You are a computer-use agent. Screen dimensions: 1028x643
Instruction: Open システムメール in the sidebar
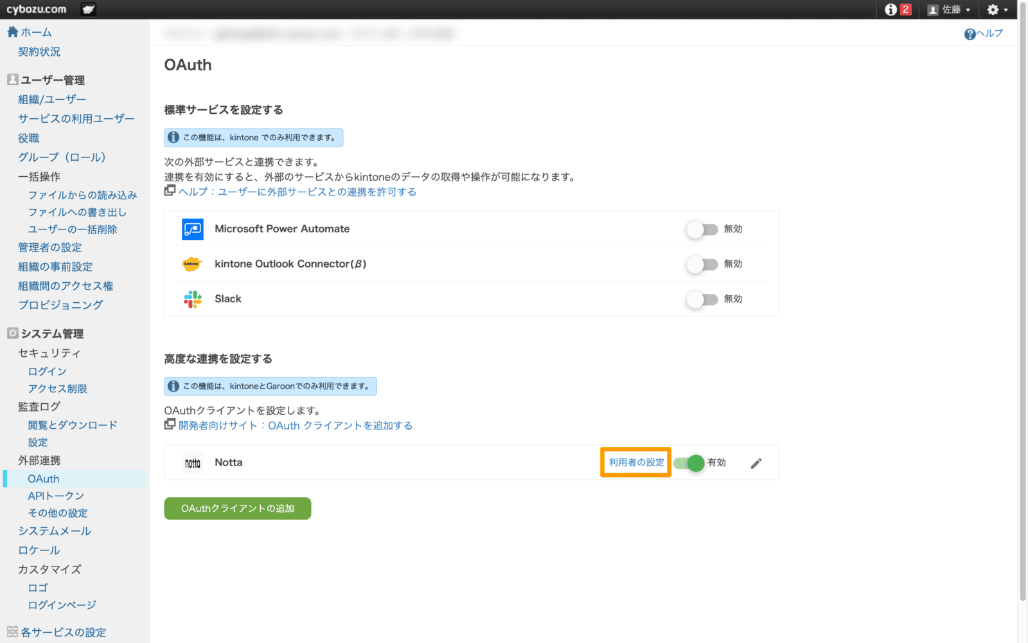55,531
